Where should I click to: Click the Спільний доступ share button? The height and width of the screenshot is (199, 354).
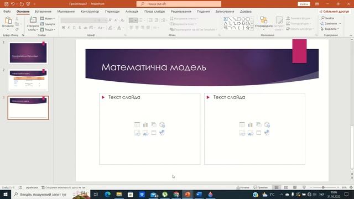pos(334,11)
